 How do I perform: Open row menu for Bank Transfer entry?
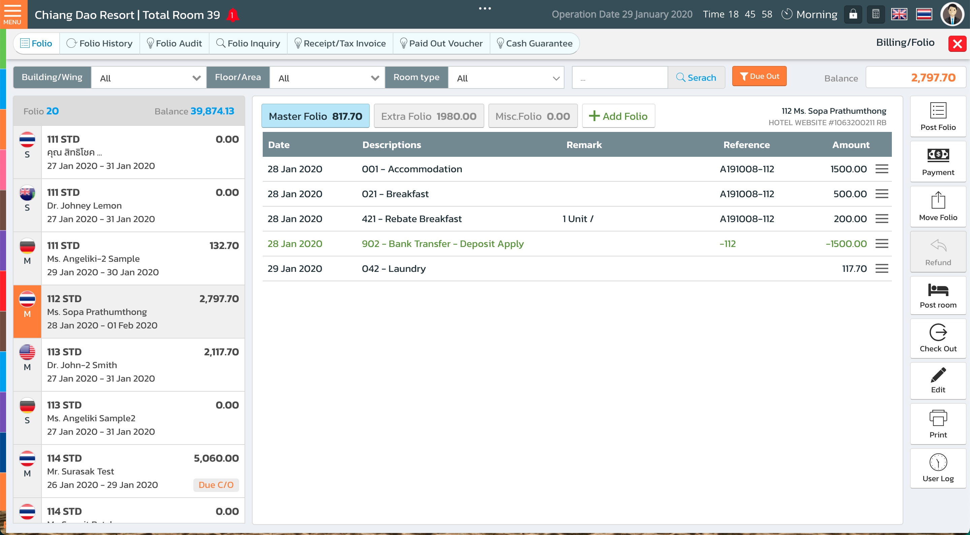(881, 243)
